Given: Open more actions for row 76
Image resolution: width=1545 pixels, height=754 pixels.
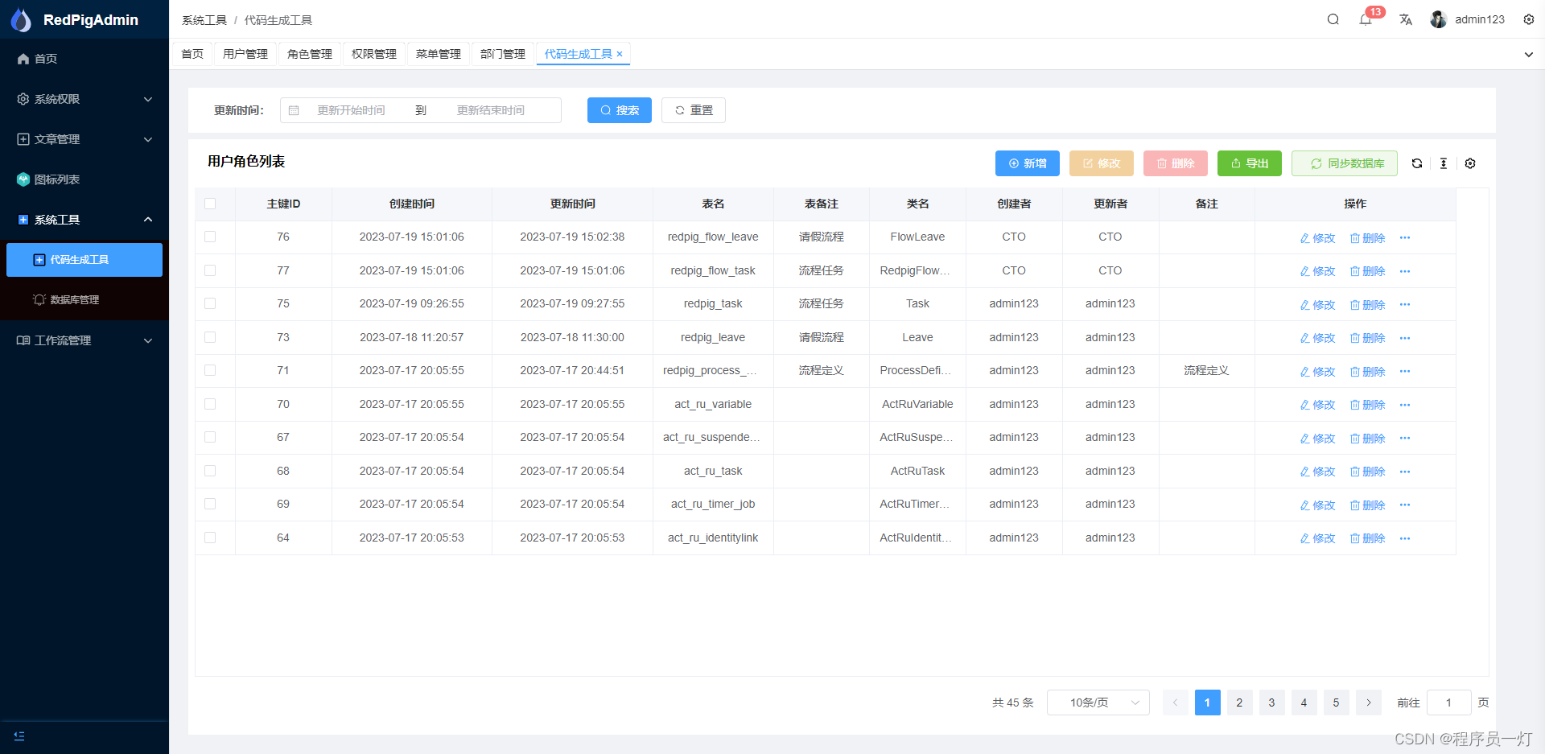Looking at the screenshot, I should point(1405,237).
